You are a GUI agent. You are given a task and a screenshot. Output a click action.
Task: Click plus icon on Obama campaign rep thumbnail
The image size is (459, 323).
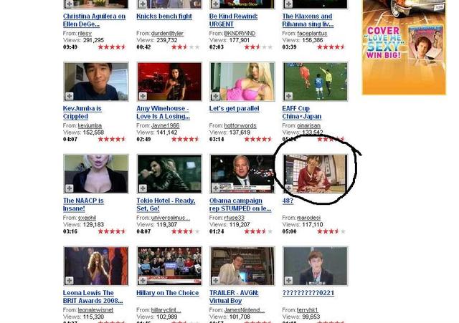coord(215,188)
